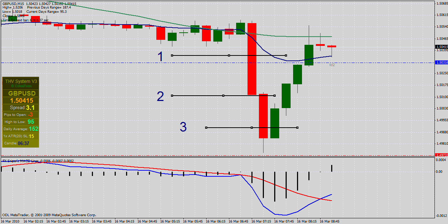This screenshot has width=448, height=224.
Task: Click the right end handle of line 1
Action: 286,55
